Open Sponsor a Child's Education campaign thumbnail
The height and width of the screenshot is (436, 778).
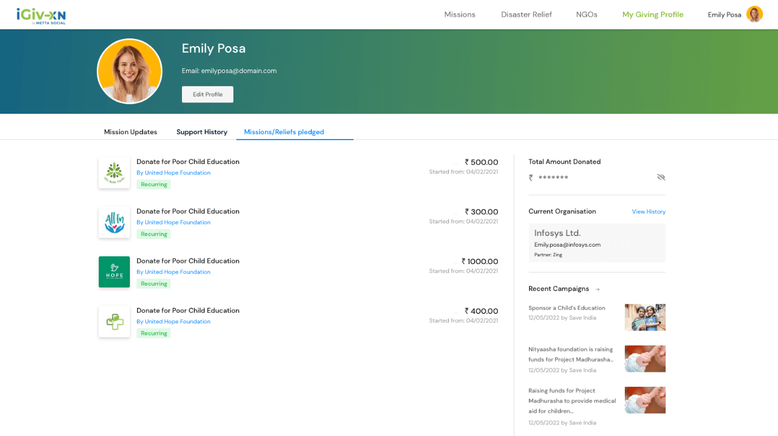(x=645, y=317)
